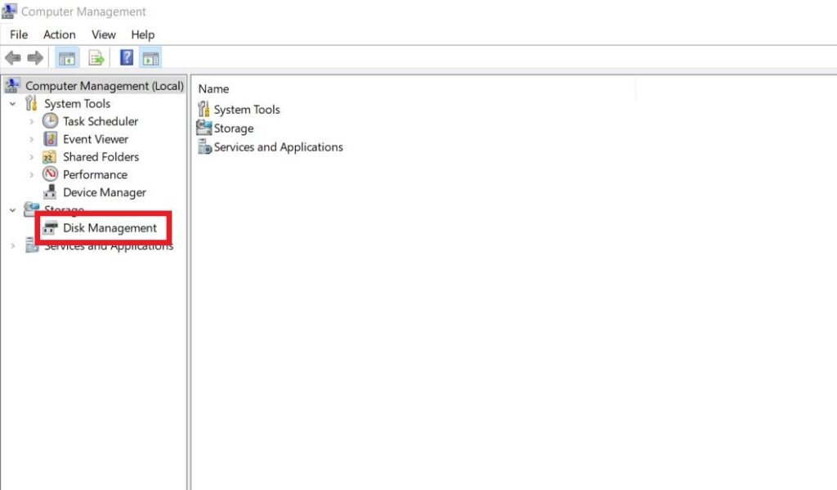Expand the Shared Folders node
This screenshot has width=837, height=490.
pyautogui.click(x=32, y=157)
